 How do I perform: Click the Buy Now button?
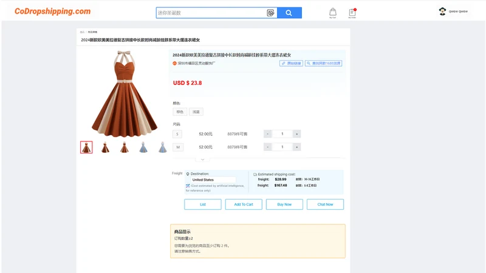284,204
